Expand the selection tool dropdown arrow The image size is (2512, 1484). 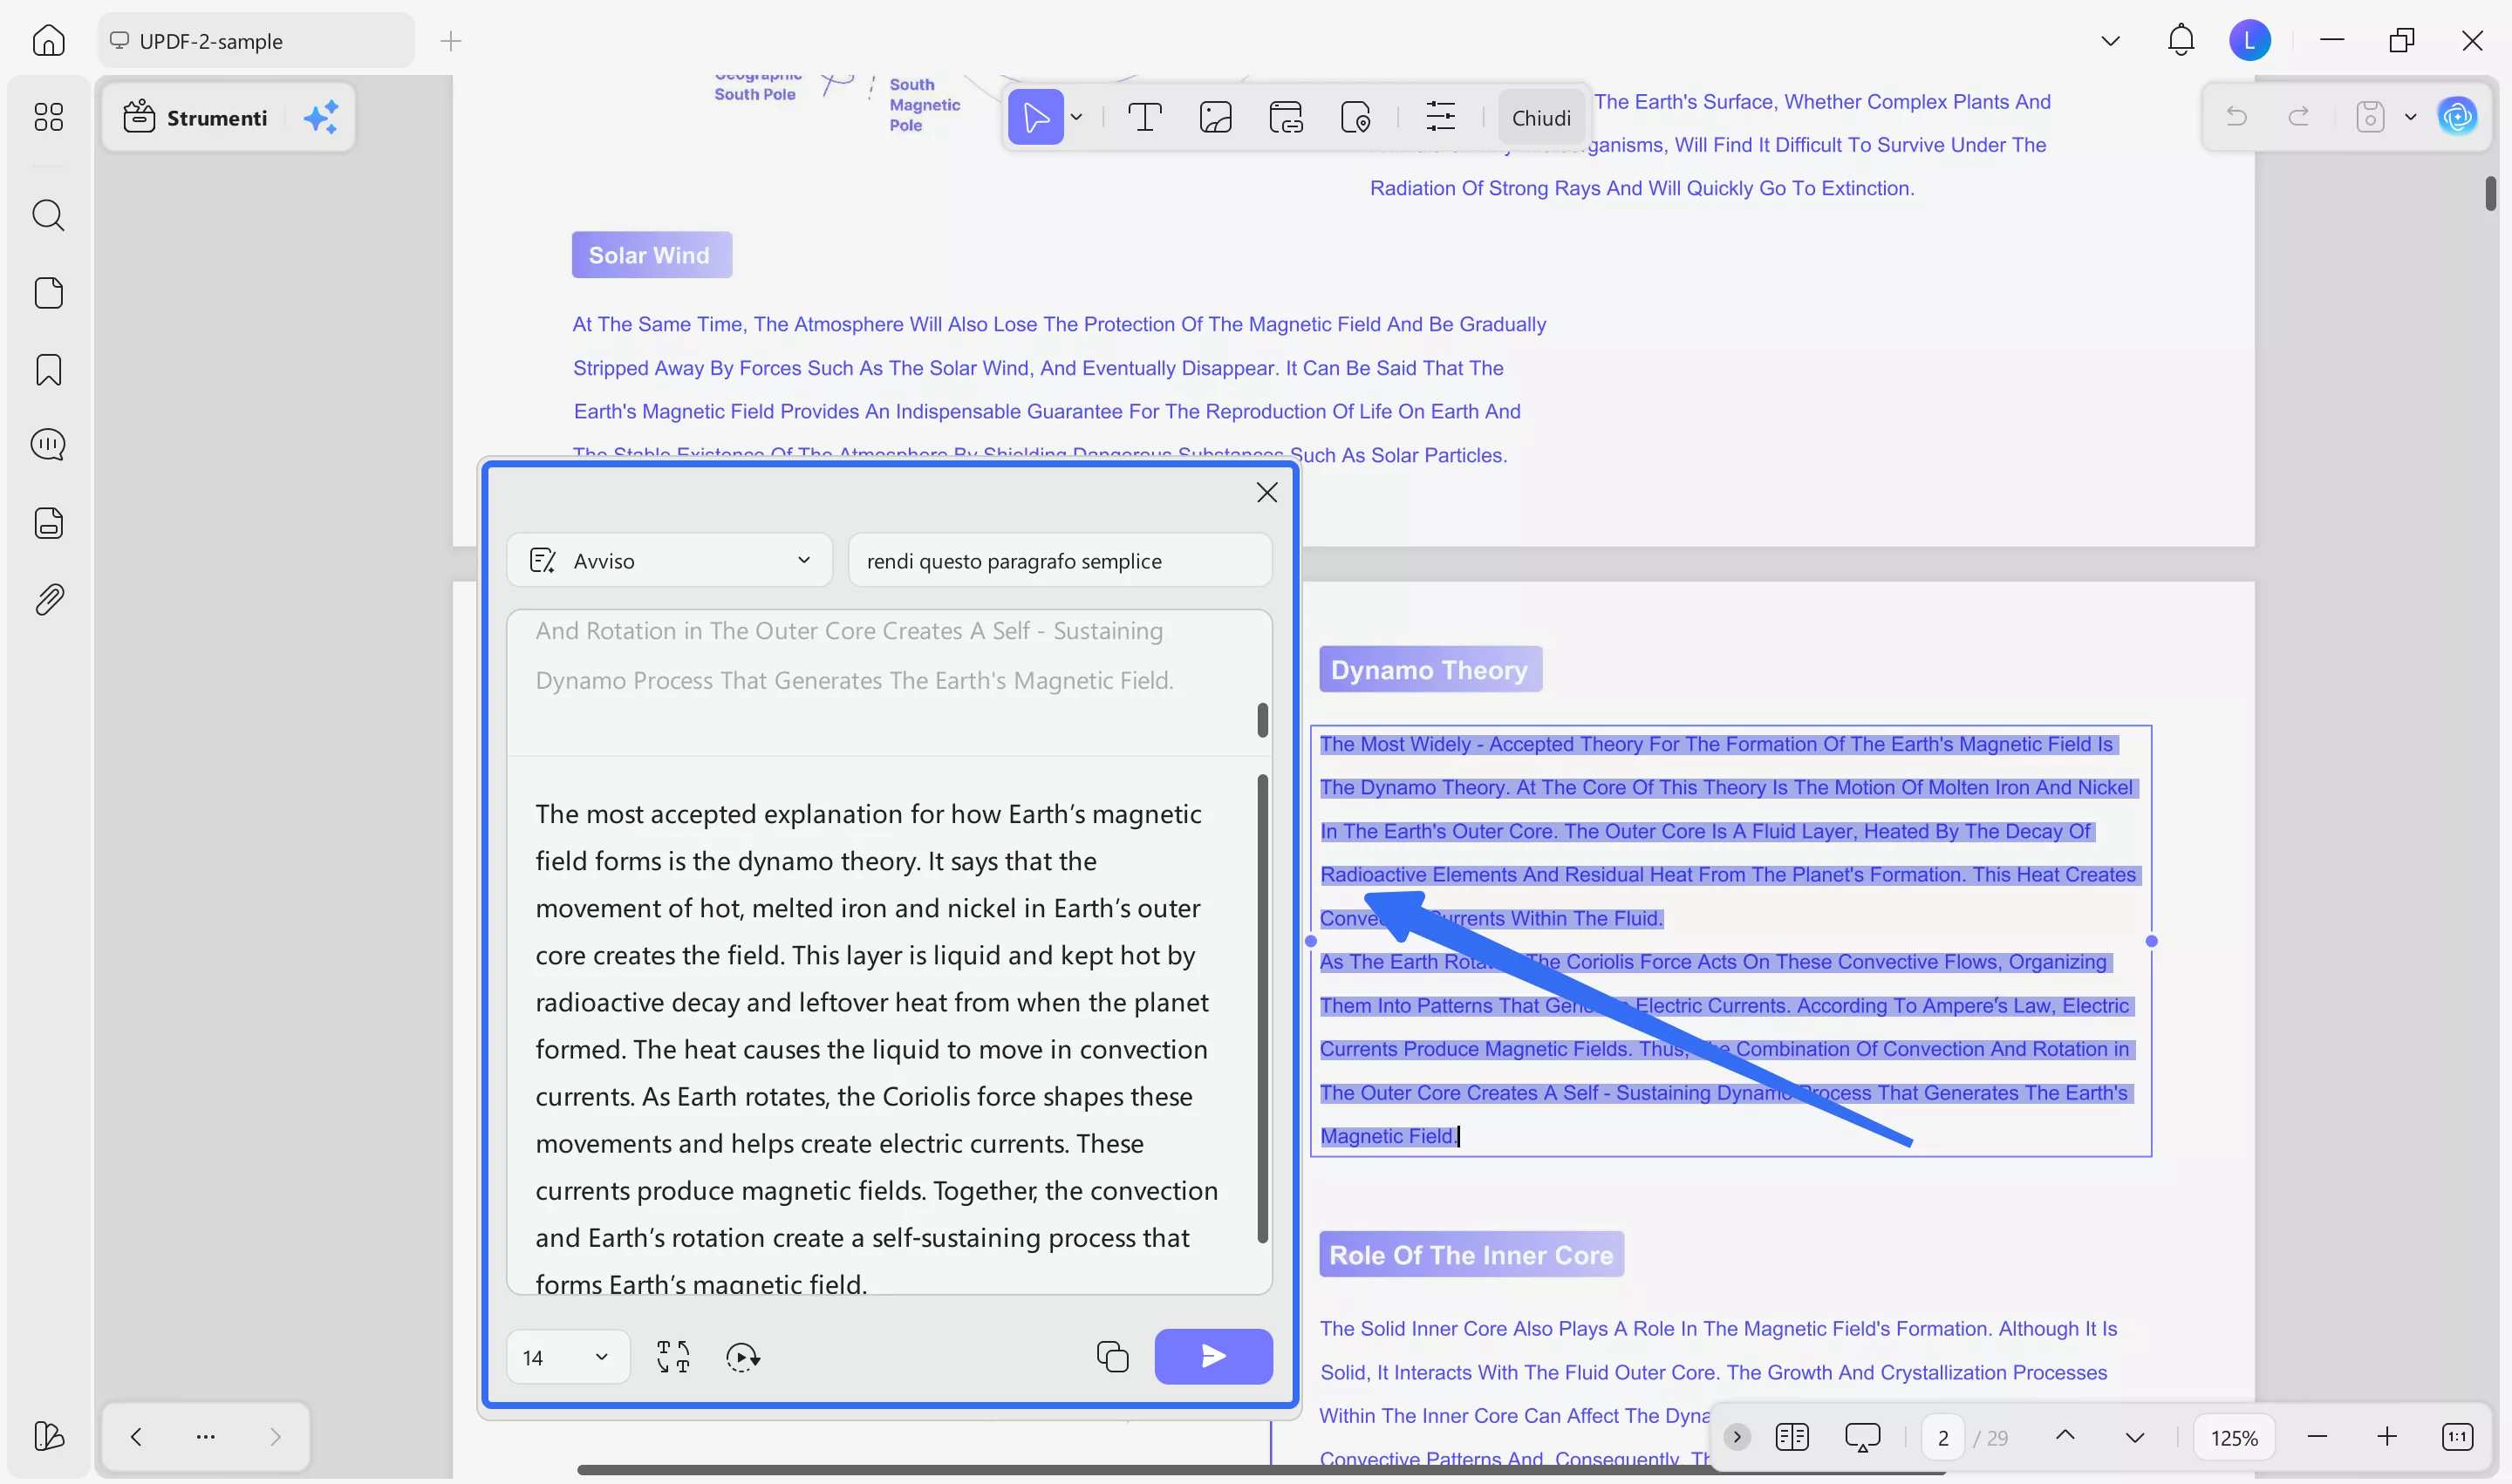[1076, 118]
